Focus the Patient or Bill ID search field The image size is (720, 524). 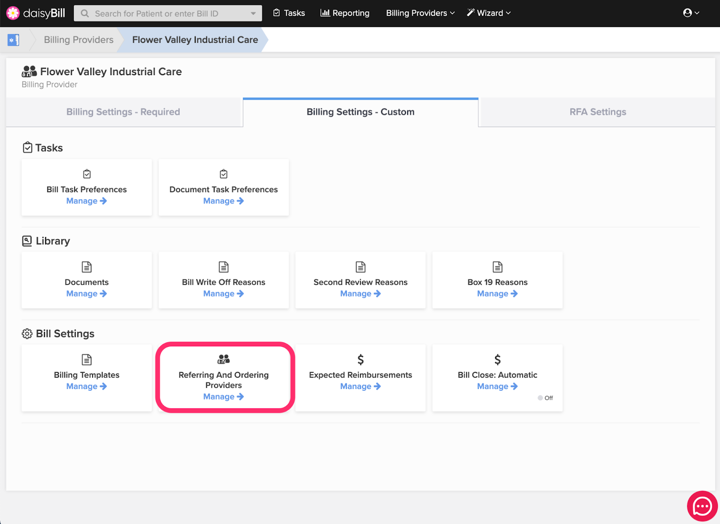168,13
